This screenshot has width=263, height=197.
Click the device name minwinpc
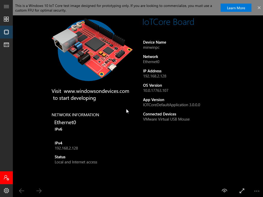click(151, 47)
